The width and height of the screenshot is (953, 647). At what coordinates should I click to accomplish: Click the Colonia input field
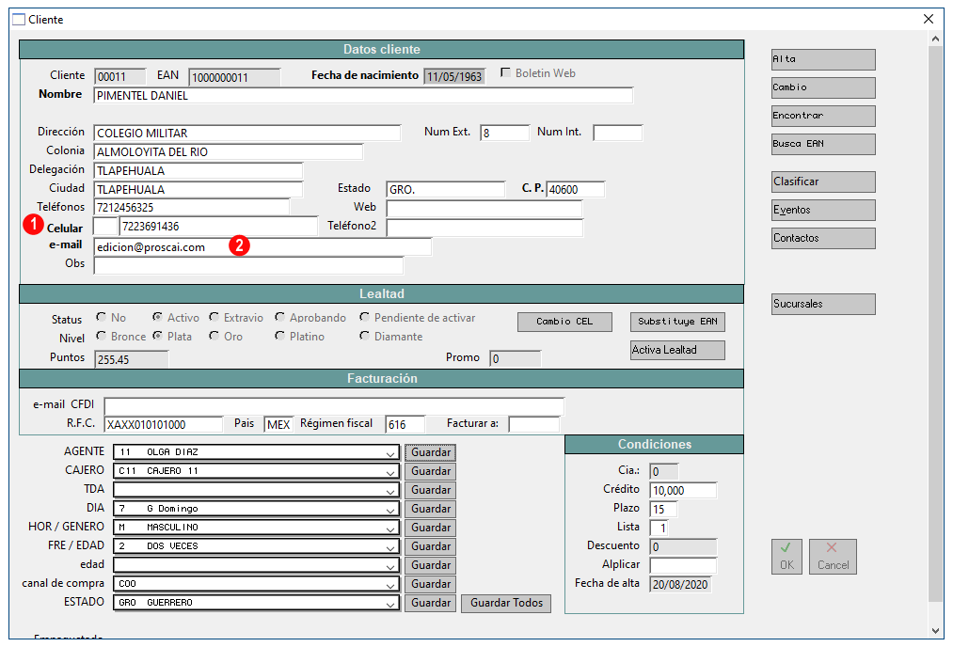pyautogui.click(x=229, y=152)
